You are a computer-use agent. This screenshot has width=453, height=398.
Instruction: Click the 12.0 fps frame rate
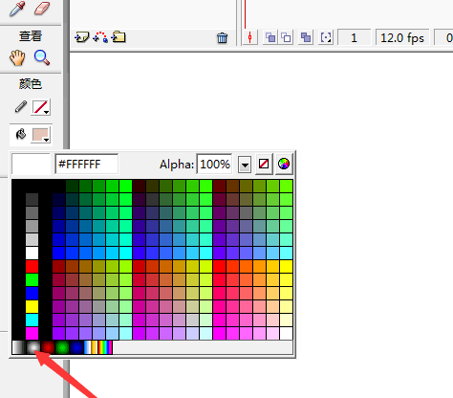point(402,38)
